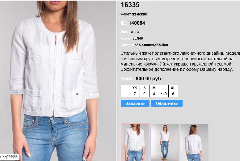The height and width of the screenshot is (161, 240).
Task: Click the product number 16335 heading
Action: (x=130, y=5)
